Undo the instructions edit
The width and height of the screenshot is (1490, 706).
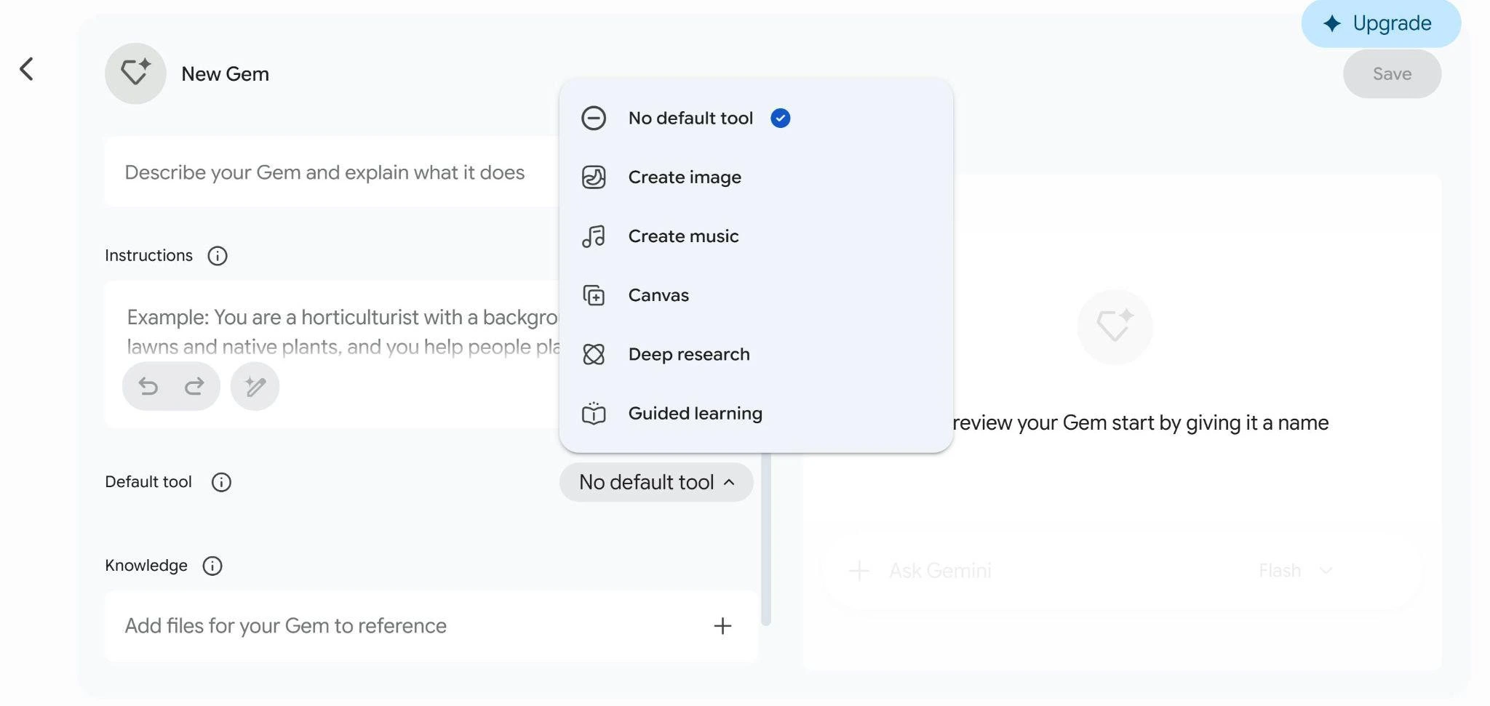pyautogui.click(x=148, y=386)
